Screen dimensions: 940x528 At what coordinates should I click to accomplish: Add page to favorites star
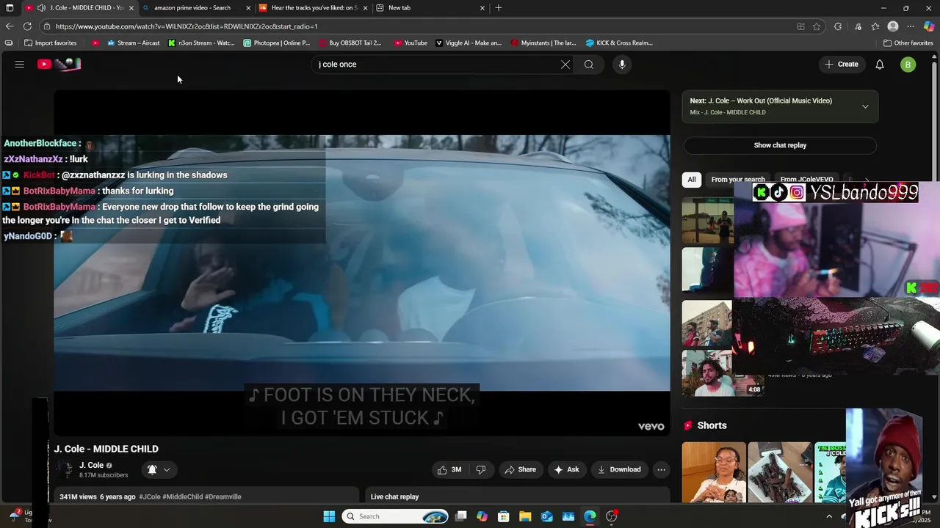(817, 26)
